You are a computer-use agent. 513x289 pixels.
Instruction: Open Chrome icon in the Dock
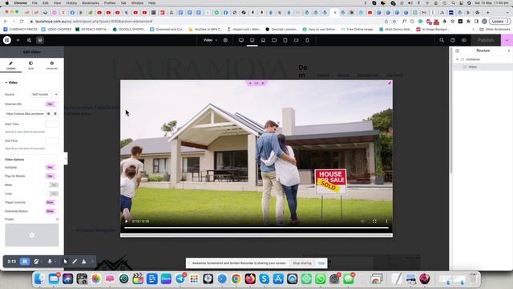236,279
